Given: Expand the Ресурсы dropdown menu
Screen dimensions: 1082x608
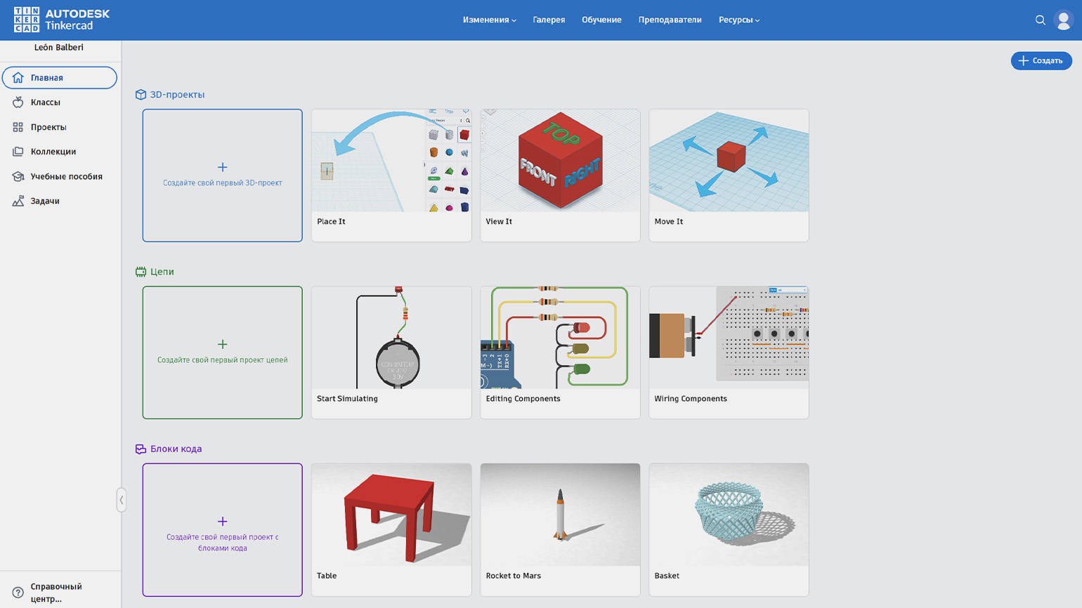Looking at the screenshot, I should pos(738,20).
